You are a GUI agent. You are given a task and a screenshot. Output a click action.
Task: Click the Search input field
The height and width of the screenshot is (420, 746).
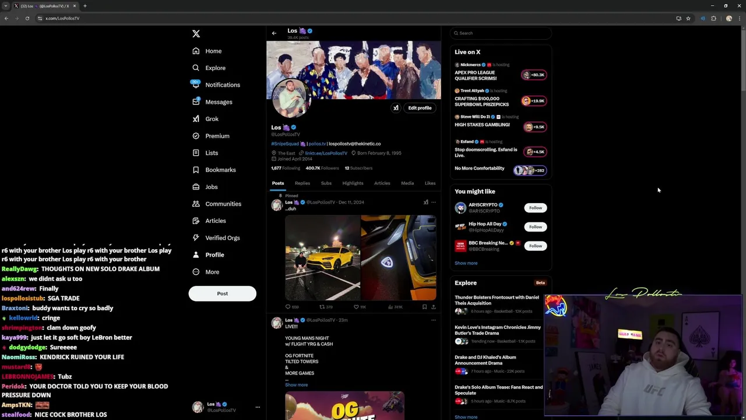tap(501, 33)
